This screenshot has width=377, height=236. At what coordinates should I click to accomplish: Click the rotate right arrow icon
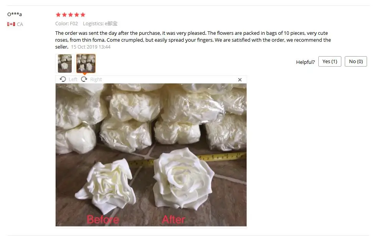(84, 79)
